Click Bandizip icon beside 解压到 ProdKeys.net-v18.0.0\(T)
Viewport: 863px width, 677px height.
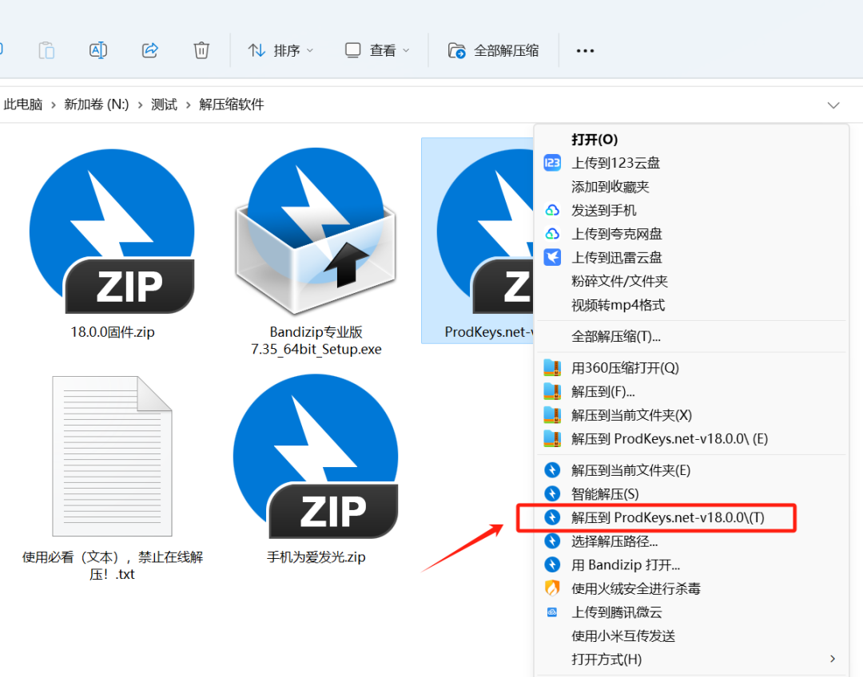pyautogui.click(x=552, y=517)
